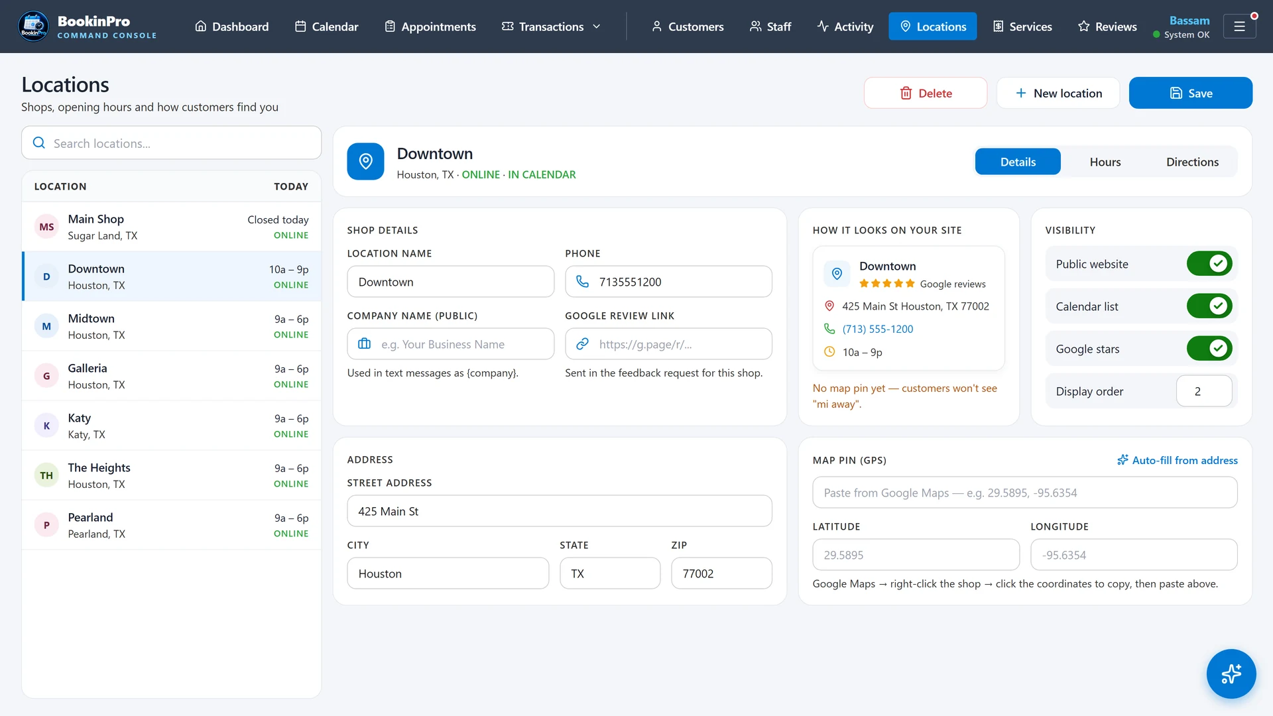This screenshot has width=1273, height=716.
Task: Click the search magnifier icon
Action: [x=39, y=143]
